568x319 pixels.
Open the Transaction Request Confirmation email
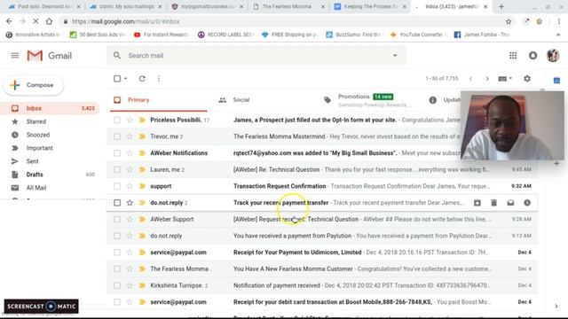322,186
